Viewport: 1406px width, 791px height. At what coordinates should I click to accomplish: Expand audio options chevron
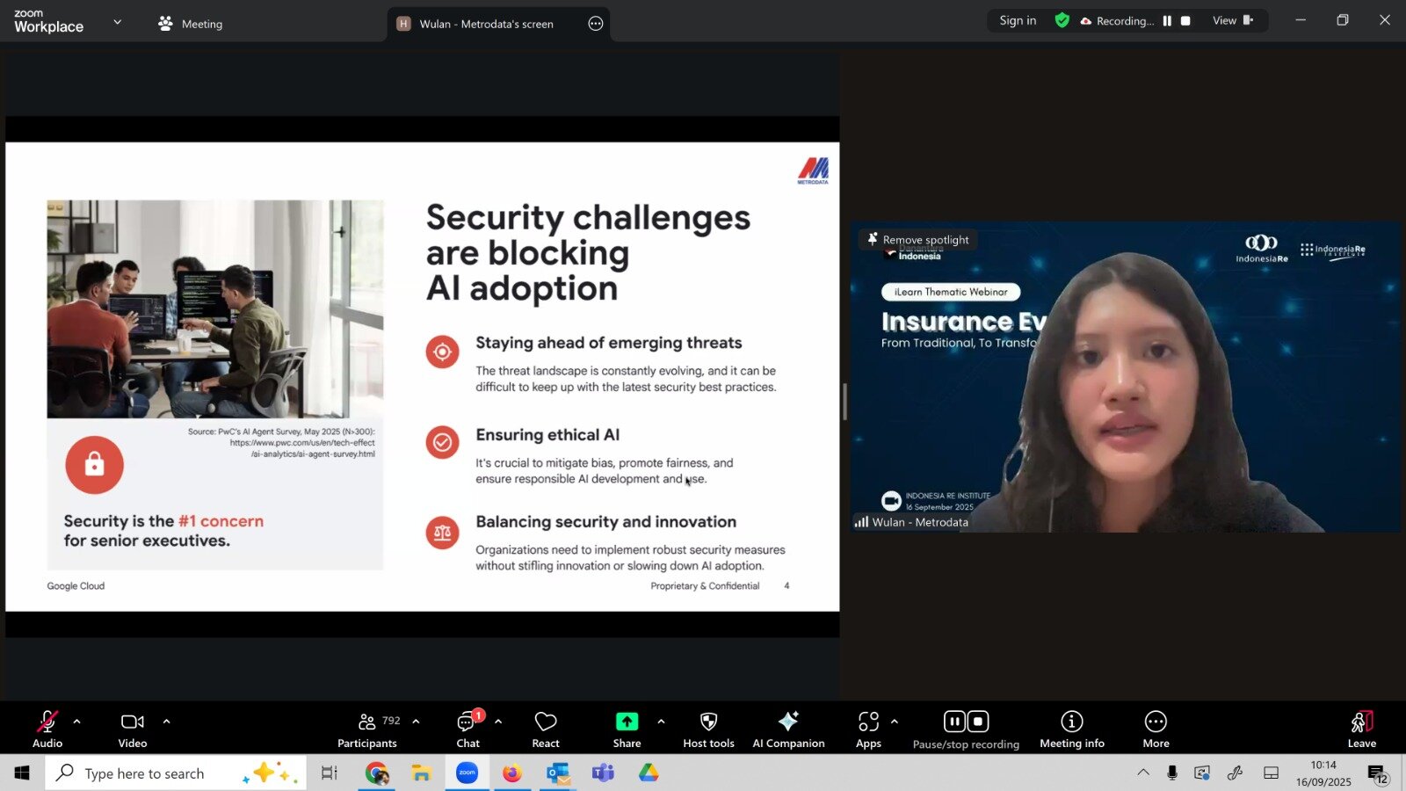pyautogui.click(x=77, y=722)
